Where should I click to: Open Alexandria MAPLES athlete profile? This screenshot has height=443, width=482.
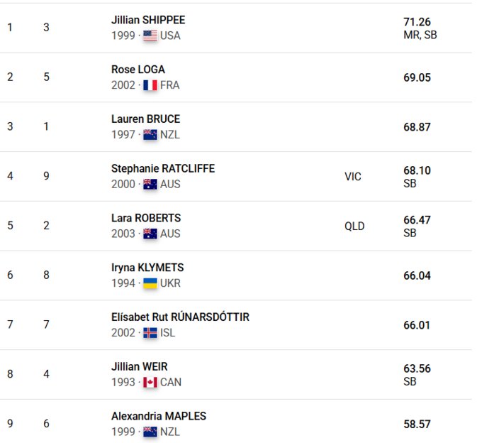(159, 416)
